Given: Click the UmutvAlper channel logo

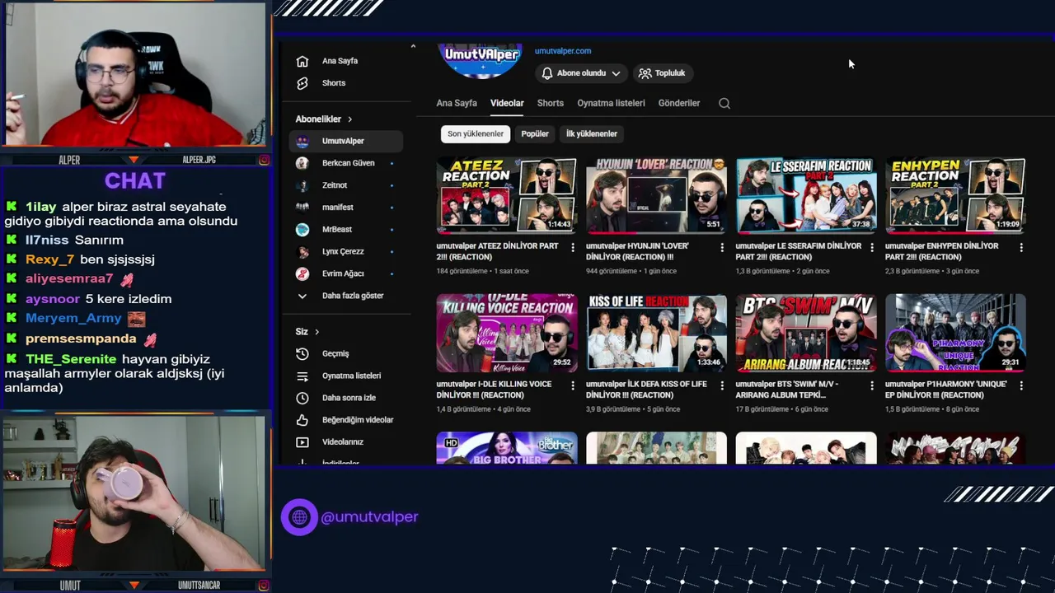Looking at the screenshot, I should 481,59.
